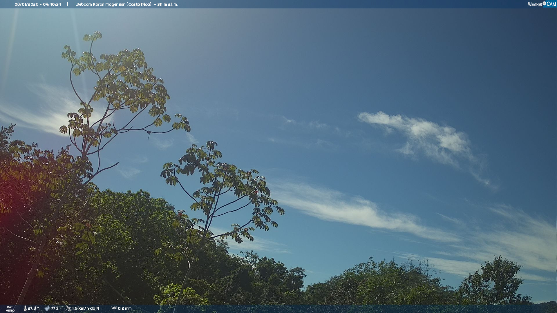Click the rain umbrella precipitation icon
The width and height of the screenshot is (557, 313).
coord(114,308)
